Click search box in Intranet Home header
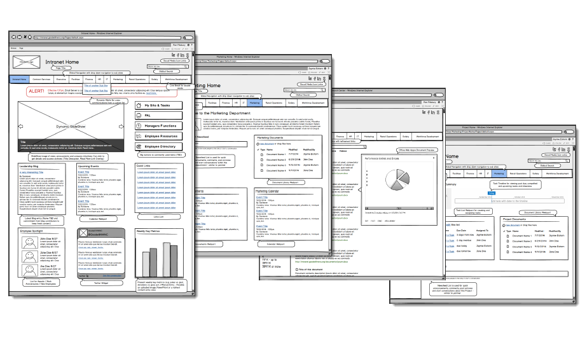 click(167, 66)
